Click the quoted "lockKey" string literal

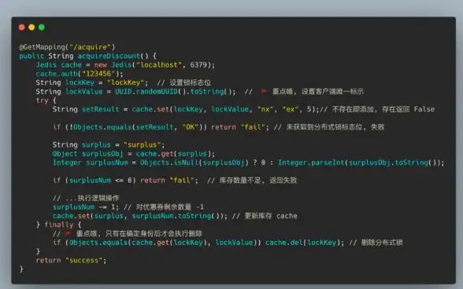tap(125, 82)
